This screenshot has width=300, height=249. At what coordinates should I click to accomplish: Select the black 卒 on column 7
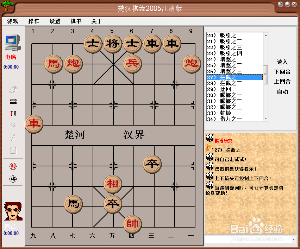point(152,164)
